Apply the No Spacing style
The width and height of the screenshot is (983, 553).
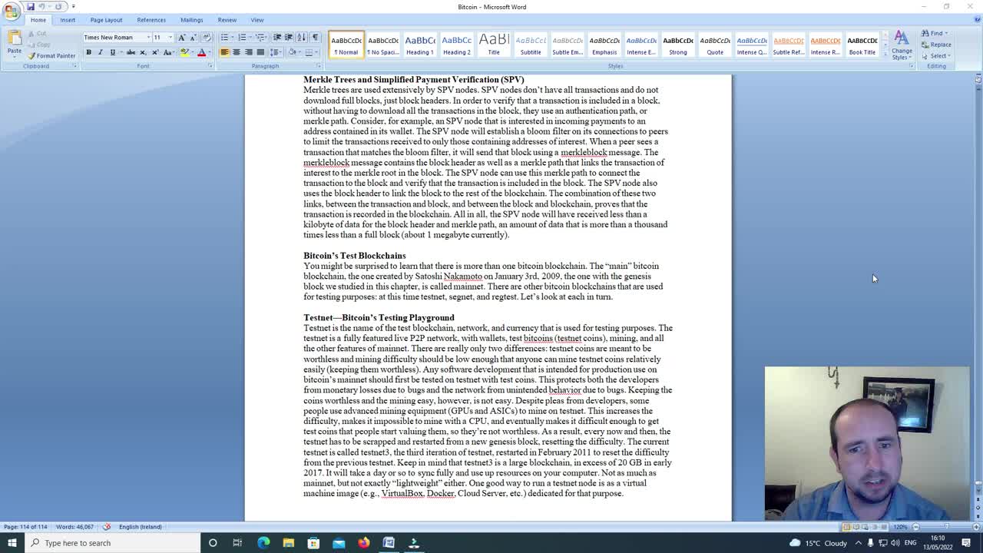click(383, 45)
